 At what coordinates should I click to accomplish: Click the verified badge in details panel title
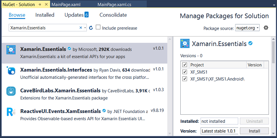(250, 43)
